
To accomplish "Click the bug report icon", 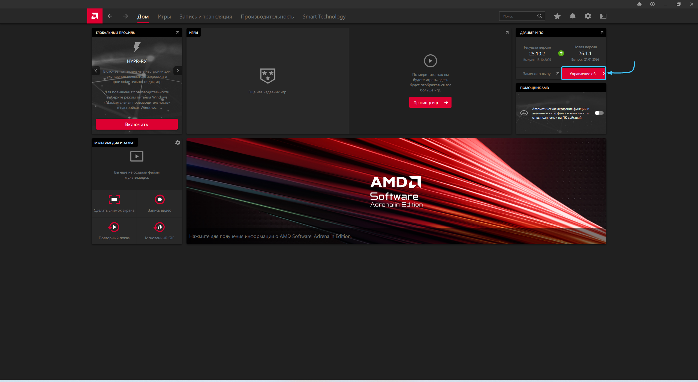I will 639,4.
